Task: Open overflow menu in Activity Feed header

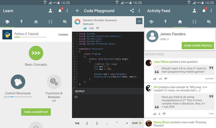Action: (x=211, y=11)
